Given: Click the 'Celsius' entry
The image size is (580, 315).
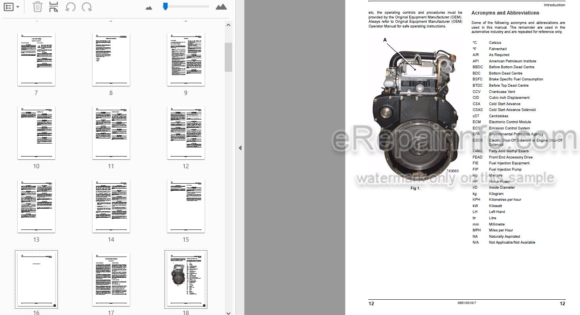Looking at the screenshot, I should coord(495,43).
